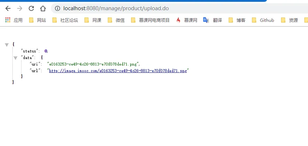Open the 慕课网 flame bookmark

[x=187, y=20]
